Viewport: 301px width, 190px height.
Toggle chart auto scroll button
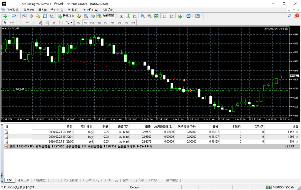click(165, 16)
